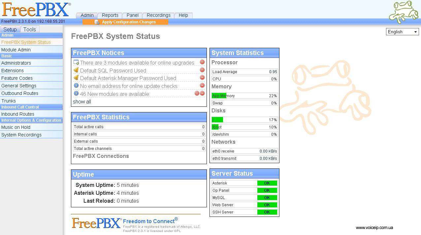
Task: Click Apply Configuration Changes button
Action: coord(125,22)
